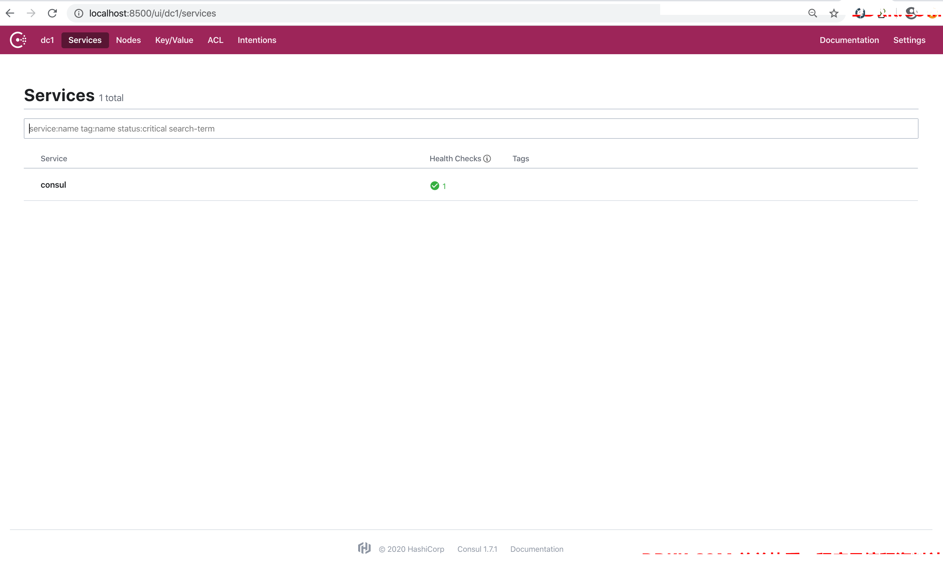Click the Tags column header
This screenshot has height=567, width=943.
coord(520,159)
